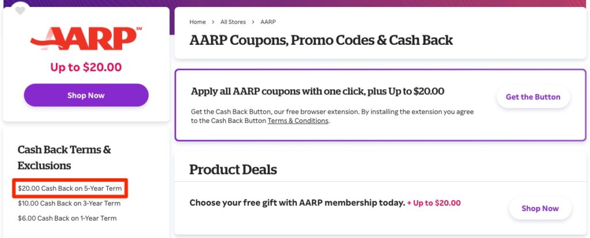Image resolution: width=590 pixels, height=238 pixels.
Task: Go to Home in the breadcrumb
Action: pos(198,22)
